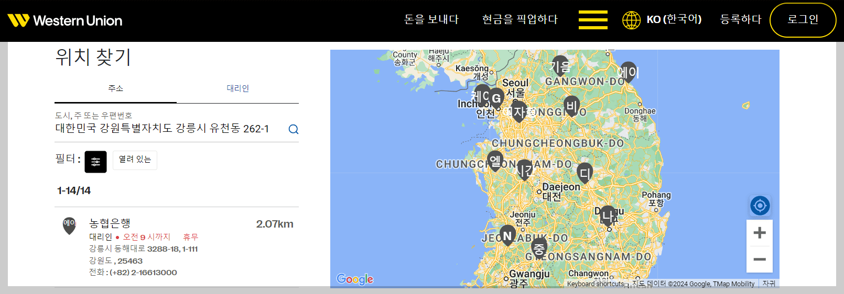Select map marker labeled G

[x=496, y=98]
